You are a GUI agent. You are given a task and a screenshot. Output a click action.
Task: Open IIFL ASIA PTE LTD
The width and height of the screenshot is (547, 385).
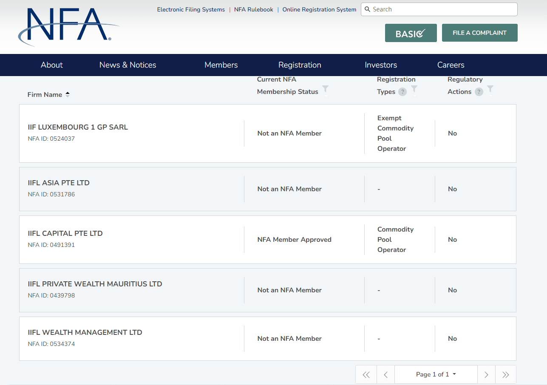[59, 183]
